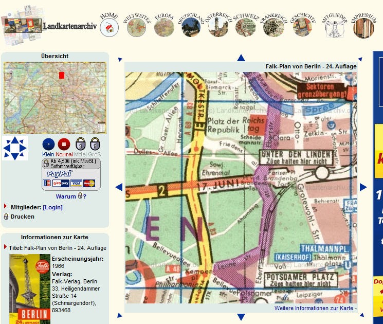Click the Drucken print option
Viewport: 383px width, 324px height.
(23, 217)
